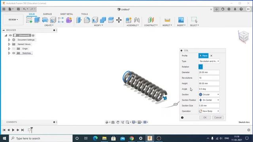The height and width of the screenshot is (142, 253).
Task: Open the Section dropdown showing Circular
Action: [x=209, y=95]
